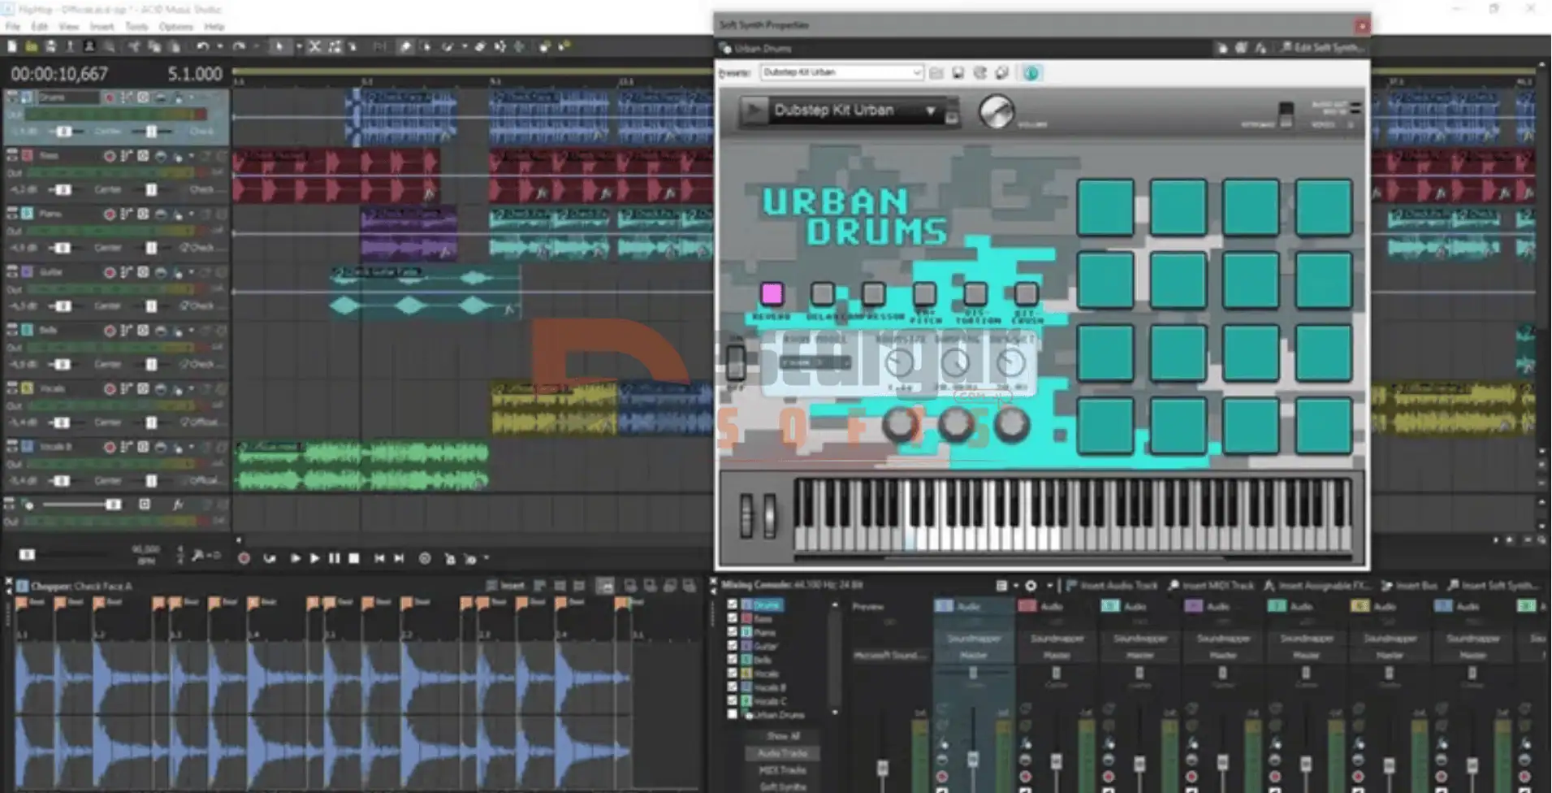Close the Soft Synth Properties window
Image resolution: width=1552 pixels, height=793 pixels.
pyautogui.click(x=1362, y=26)
